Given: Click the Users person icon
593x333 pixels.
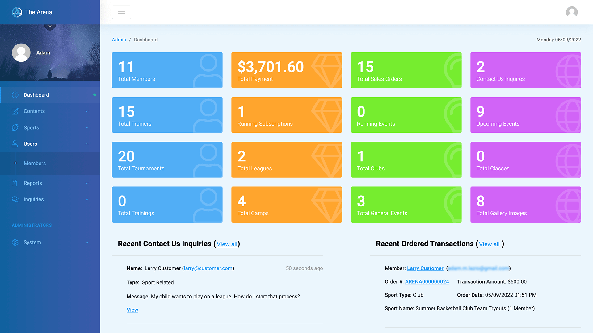Looking at the screenshot, I should pyautogui.click(x=15, y=144).
